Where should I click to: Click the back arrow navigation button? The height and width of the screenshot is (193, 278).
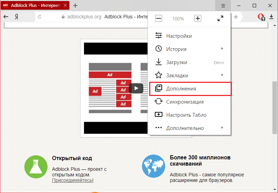(6, 17)
